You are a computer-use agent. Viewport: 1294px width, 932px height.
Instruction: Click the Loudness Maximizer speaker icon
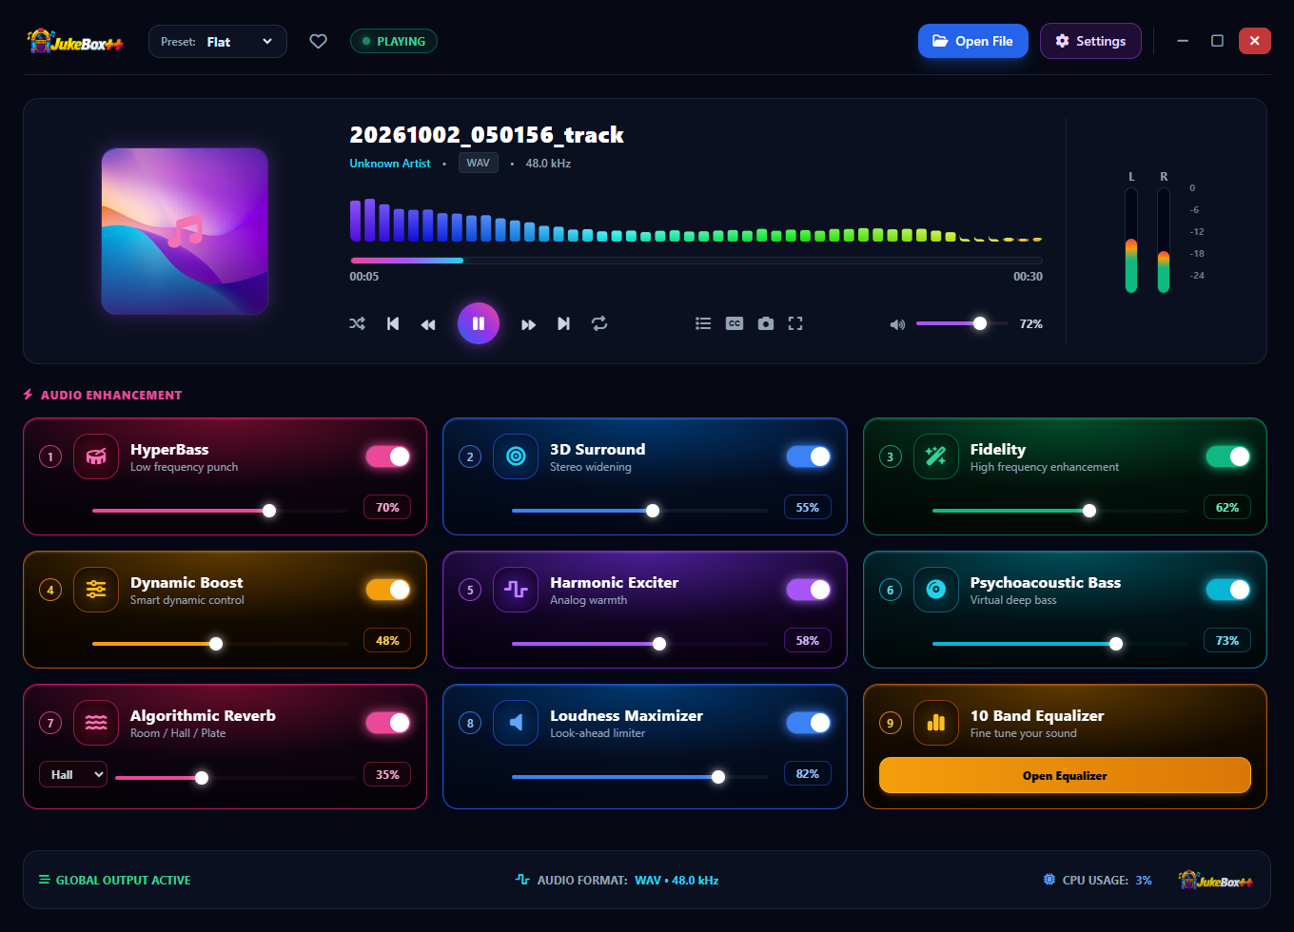516,723
